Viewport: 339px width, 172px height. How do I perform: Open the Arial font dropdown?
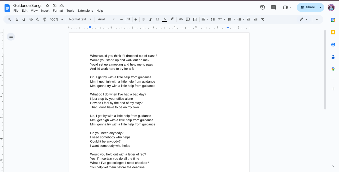pyautogui.click(x=106, y=19)
